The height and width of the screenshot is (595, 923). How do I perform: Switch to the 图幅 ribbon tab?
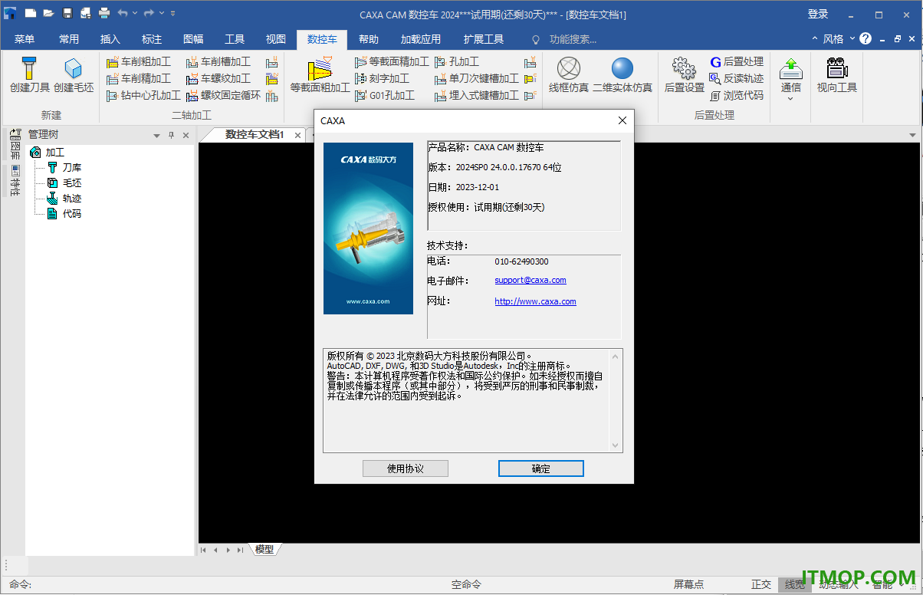pyautogui.click(x=193, y=39)
